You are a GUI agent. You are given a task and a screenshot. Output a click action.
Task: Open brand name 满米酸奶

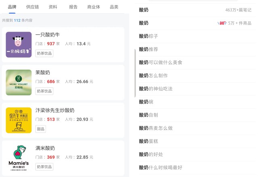click(x=45, y=148)
